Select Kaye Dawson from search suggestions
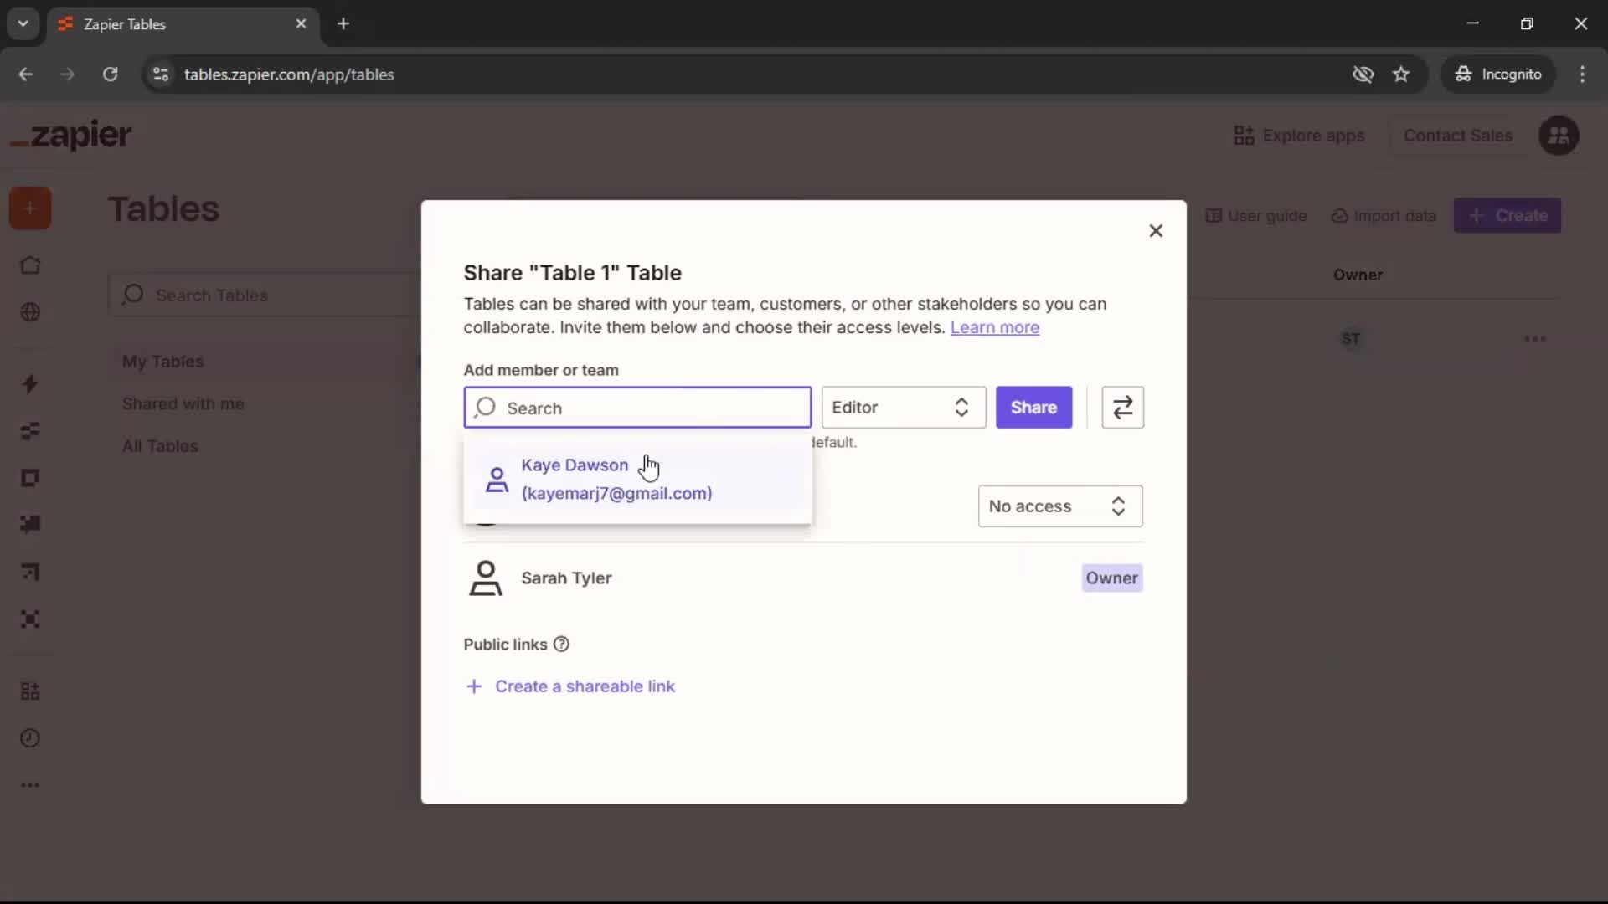This screenshot has width=1608, height=904. pos(637,479)
